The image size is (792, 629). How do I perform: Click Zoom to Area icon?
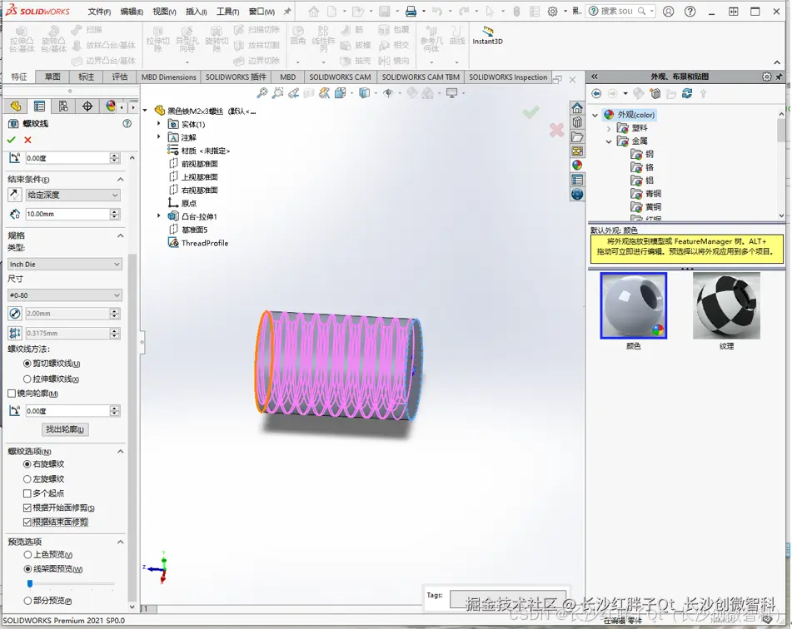[x=278, y=93]
